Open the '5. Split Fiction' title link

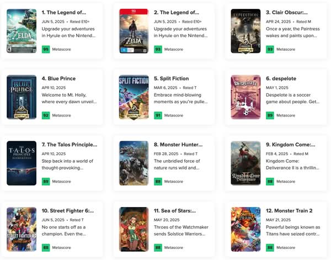coord(172,78)
